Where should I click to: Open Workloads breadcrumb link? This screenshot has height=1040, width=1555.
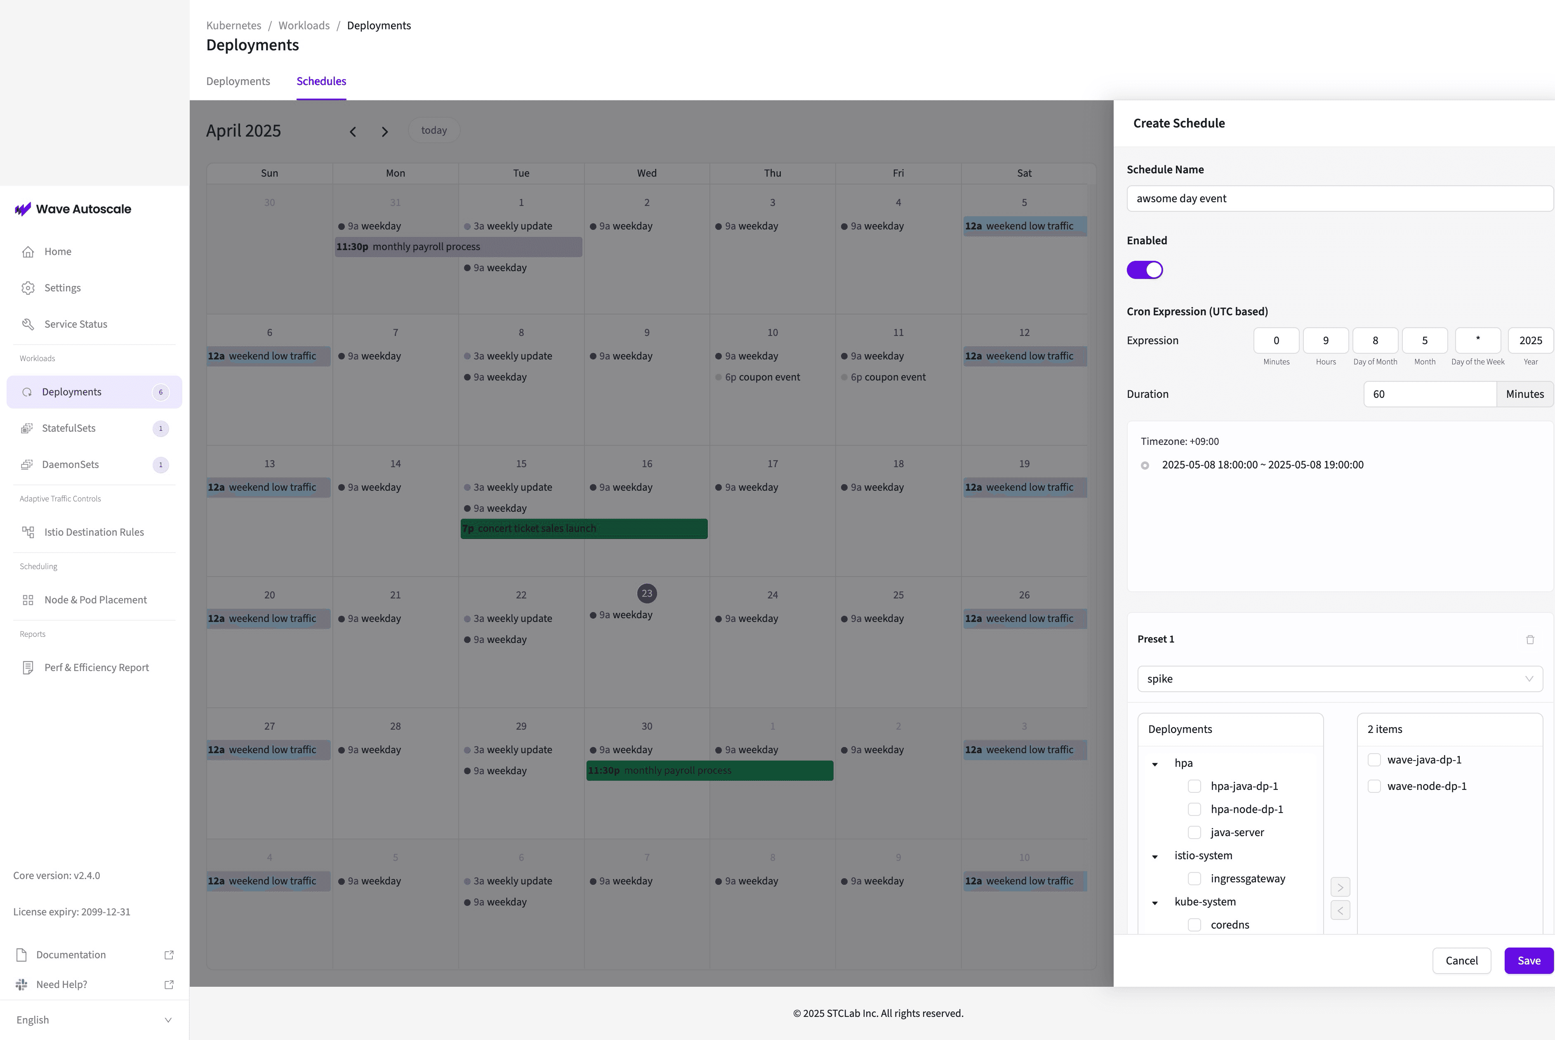pos(304,25)
